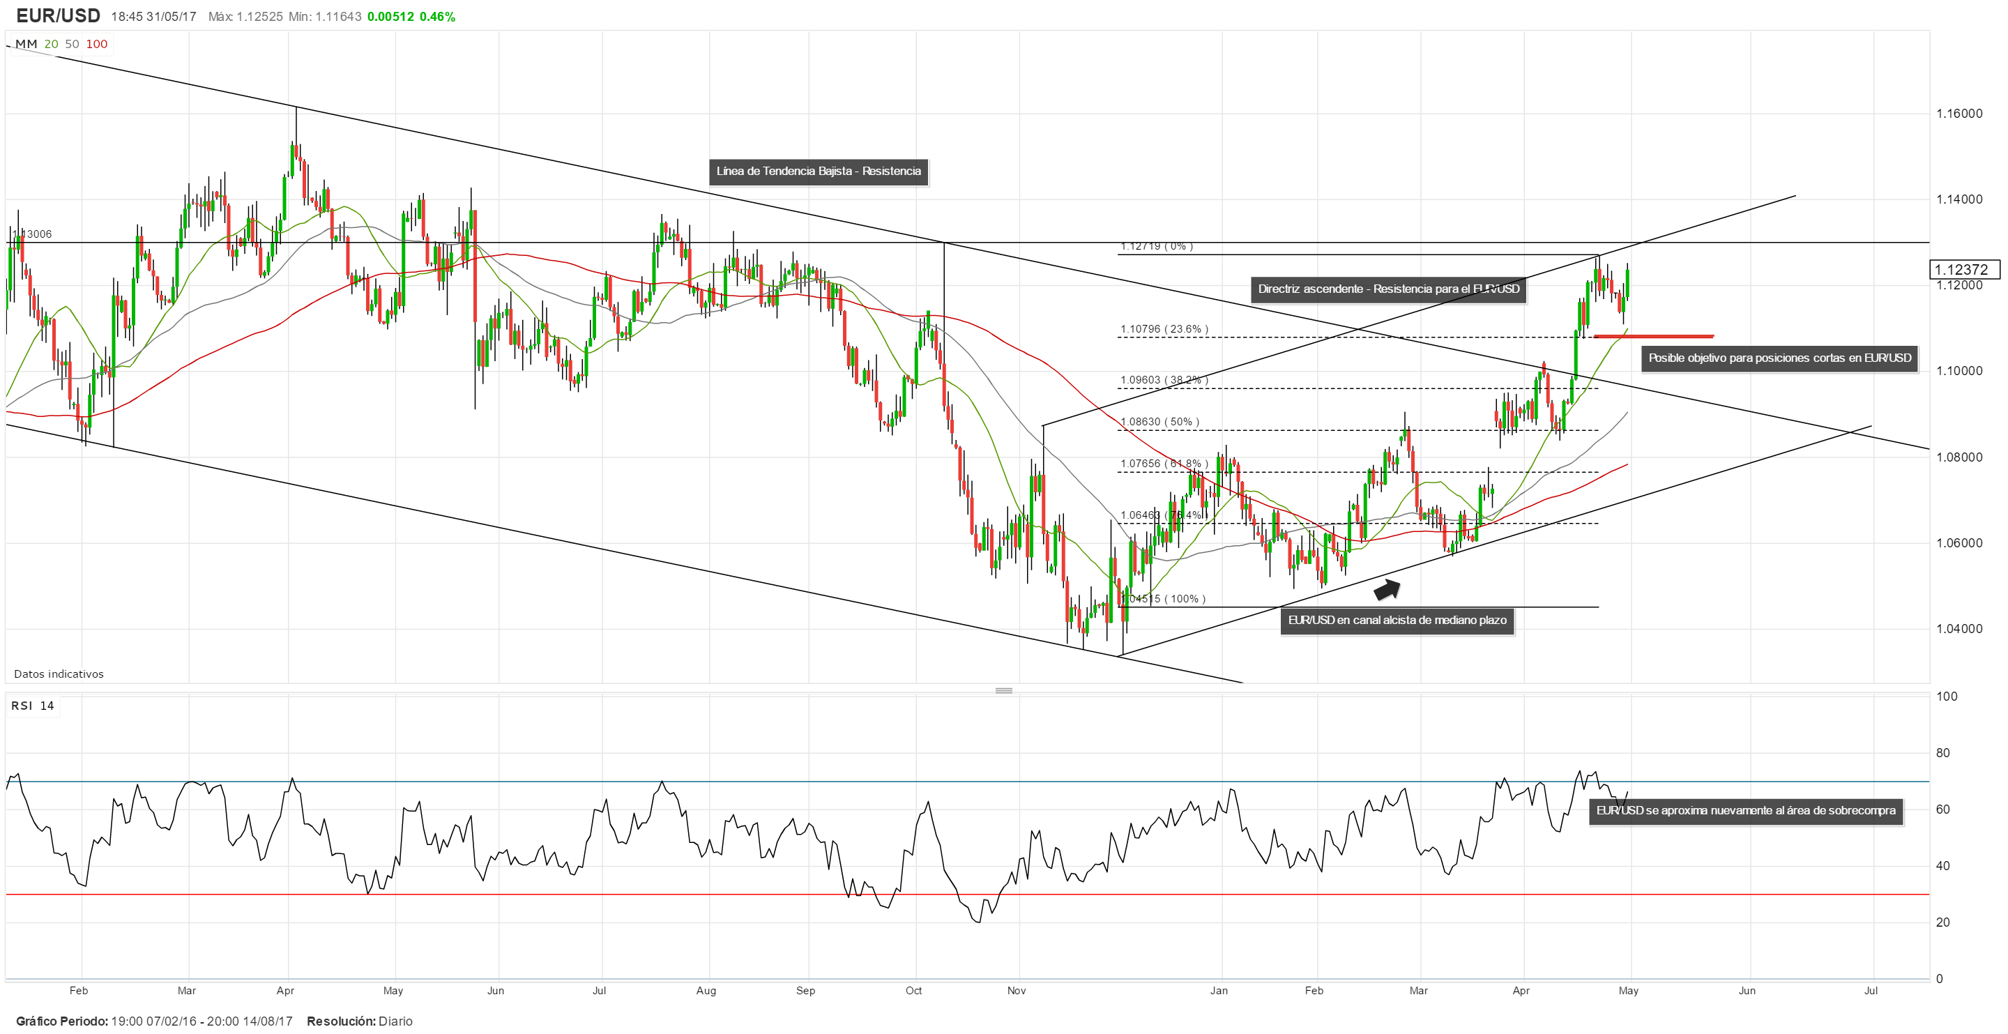Viewport: 2008px width, 1034px height.
Task: Click the 'EUR/USD en canal alcista' annotation
Action: (x=1397, y=620)
